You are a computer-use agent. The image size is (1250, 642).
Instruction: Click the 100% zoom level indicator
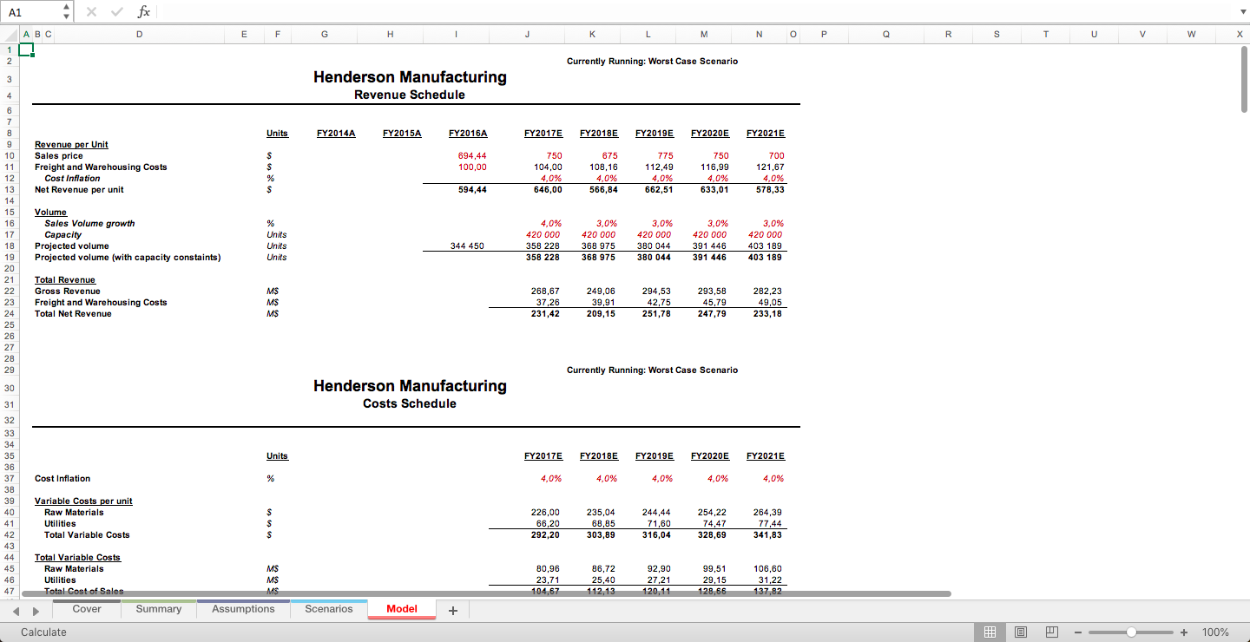(1215, 632)
